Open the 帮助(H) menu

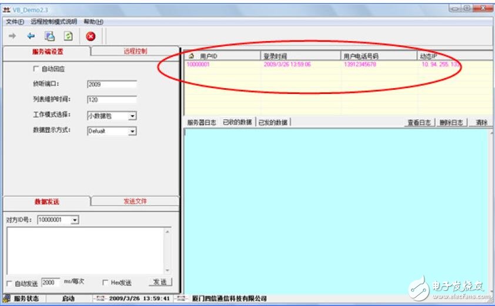click(93, 22)
